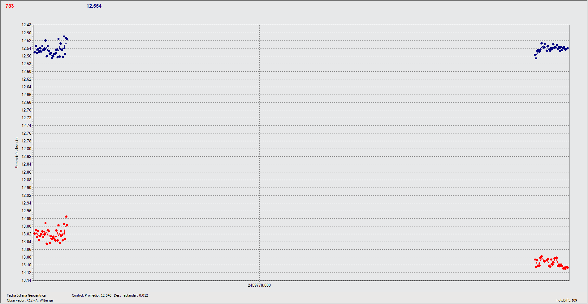Select the Fotometría absoluta axis title

pyautogui.click(x=17, y=153)
